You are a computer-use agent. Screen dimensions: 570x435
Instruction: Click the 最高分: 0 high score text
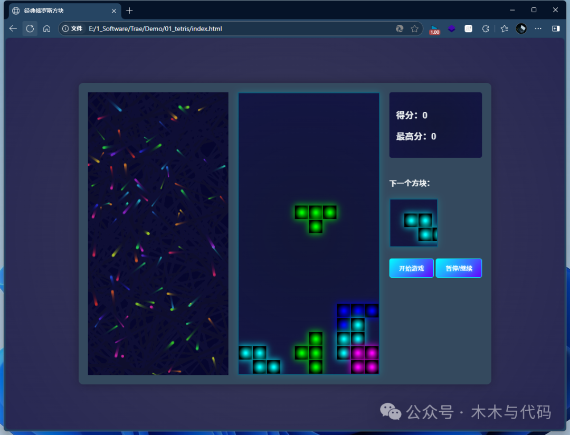tap(416, 136)
